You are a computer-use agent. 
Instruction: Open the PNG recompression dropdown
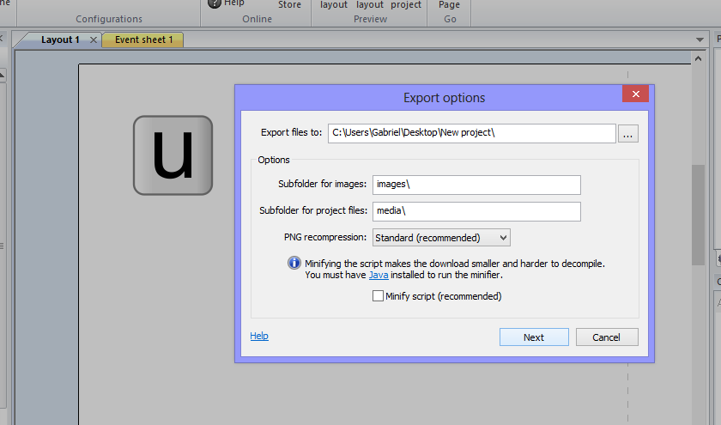(x=441, y=238)
